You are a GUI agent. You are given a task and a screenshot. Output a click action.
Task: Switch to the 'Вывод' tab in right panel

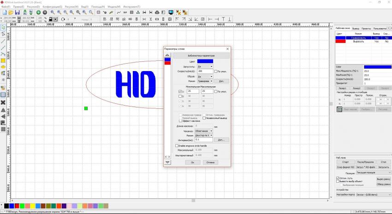coord(356,29)
